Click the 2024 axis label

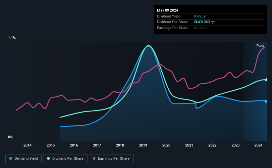tap(258, 145)
